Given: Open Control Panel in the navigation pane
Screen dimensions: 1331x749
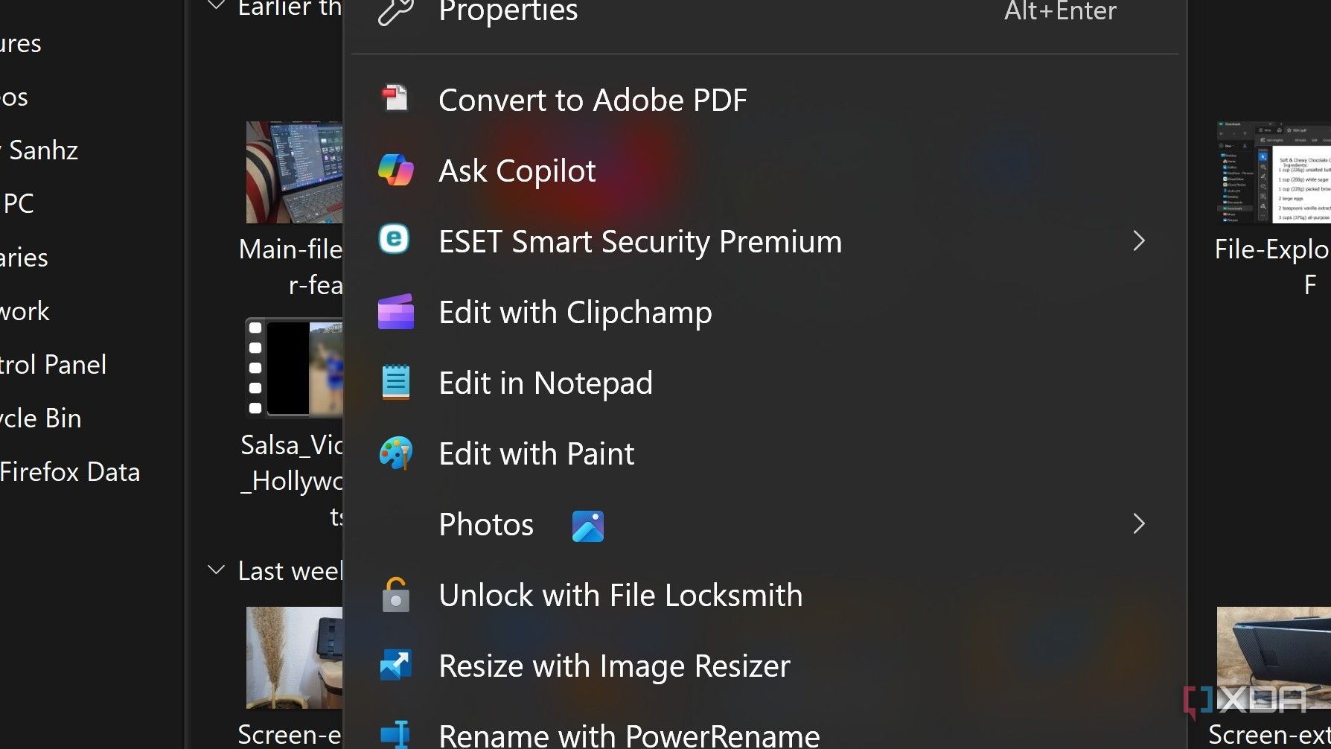Looking at the screenshot, I should [x=53, y=364].
